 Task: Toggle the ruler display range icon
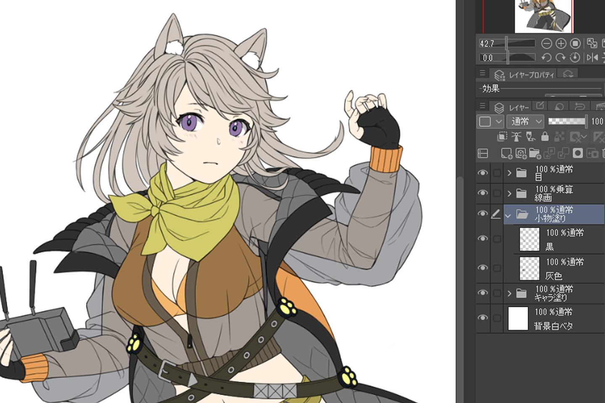599,137
